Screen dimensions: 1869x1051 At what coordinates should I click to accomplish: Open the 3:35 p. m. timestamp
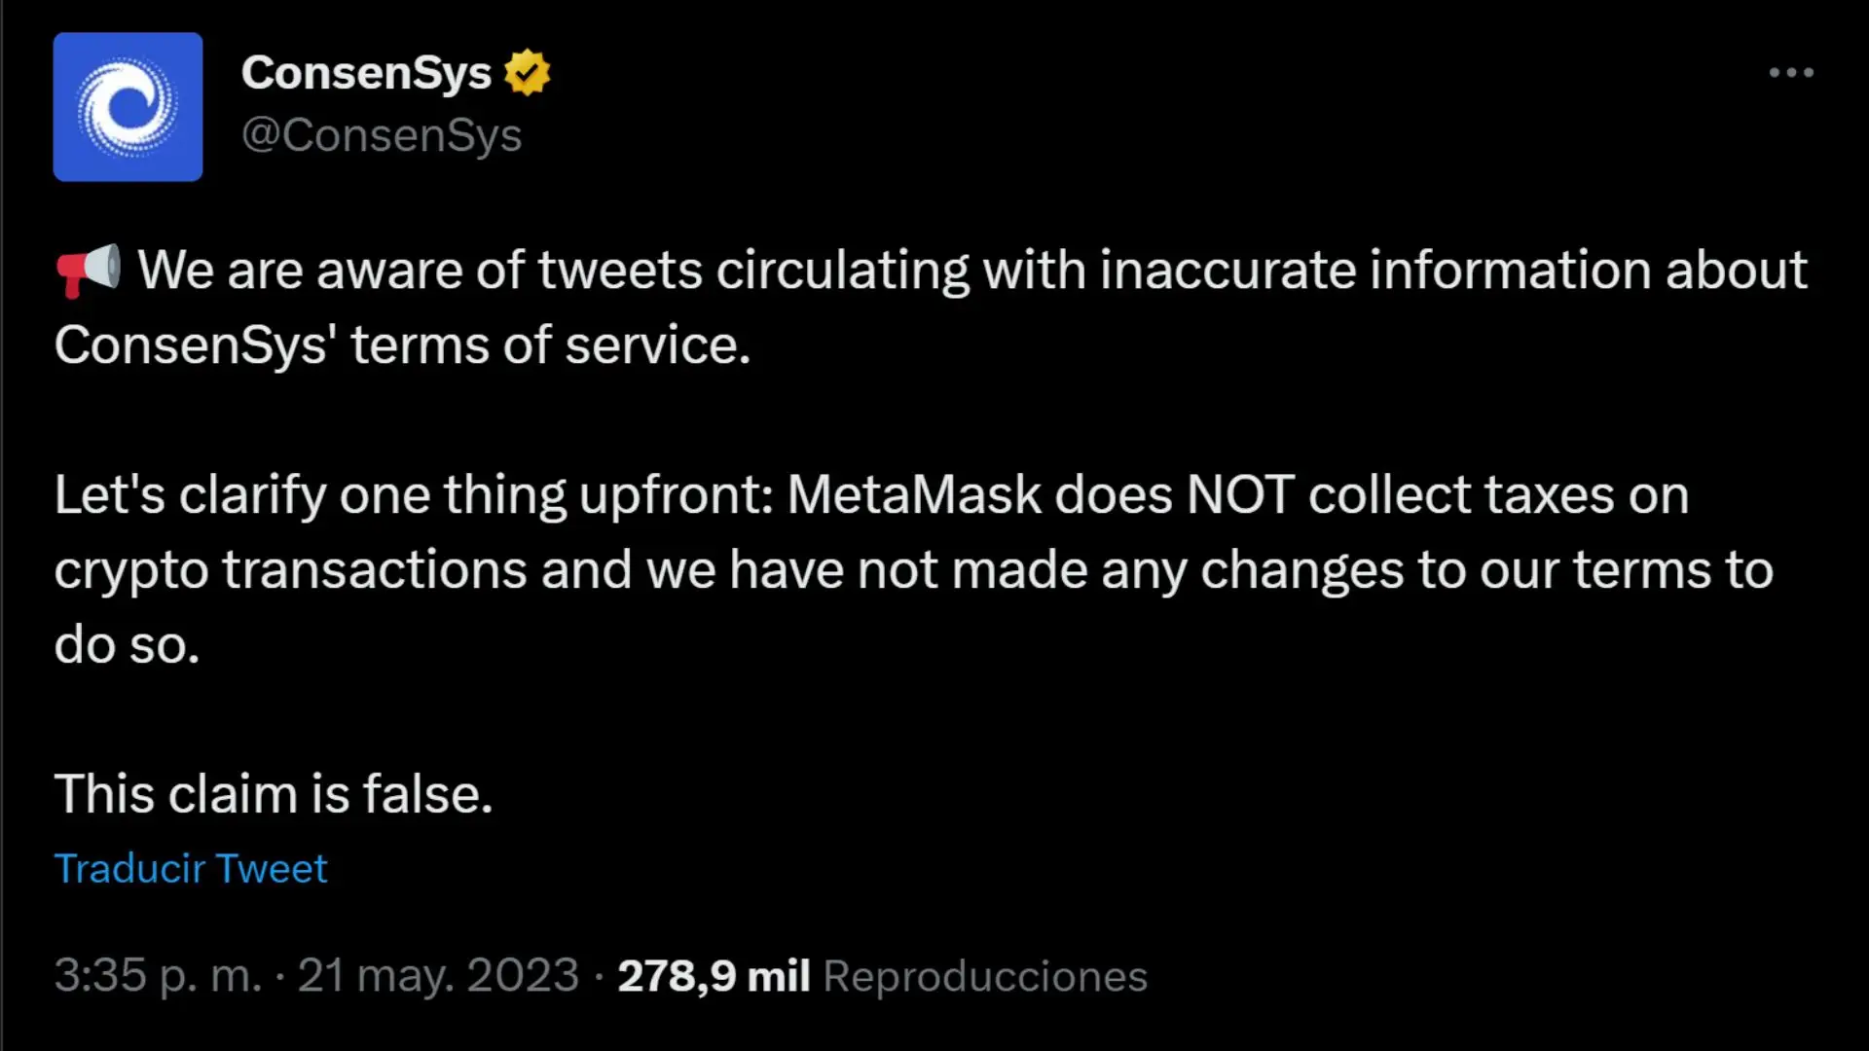point(158,975)
